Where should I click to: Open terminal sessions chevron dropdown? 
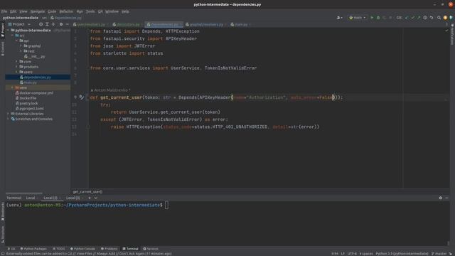click(x=95, y=198)
